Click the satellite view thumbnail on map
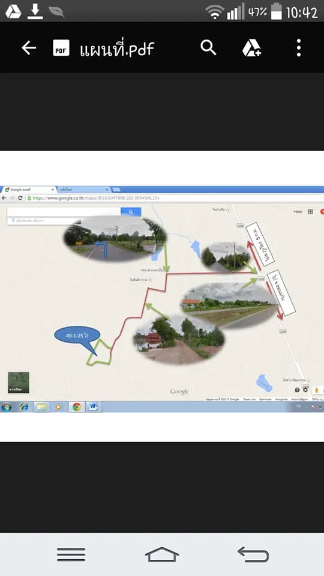 pyautogui.click(x=19, y=382)
